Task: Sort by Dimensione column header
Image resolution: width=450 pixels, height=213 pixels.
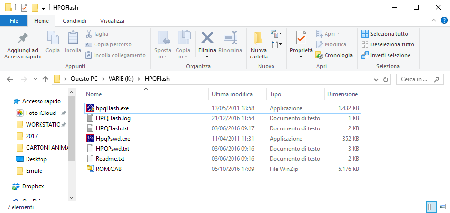Action: [343, 94]
